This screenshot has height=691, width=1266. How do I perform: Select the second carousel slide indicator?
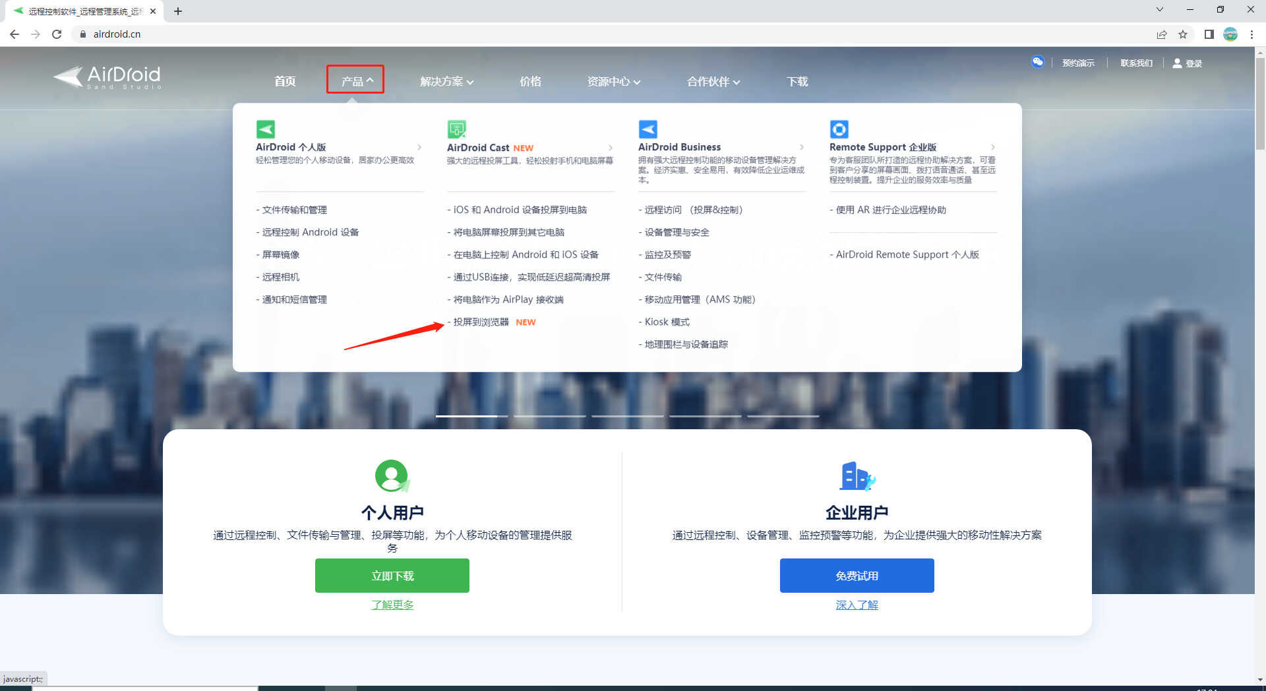tap(549, 416)
